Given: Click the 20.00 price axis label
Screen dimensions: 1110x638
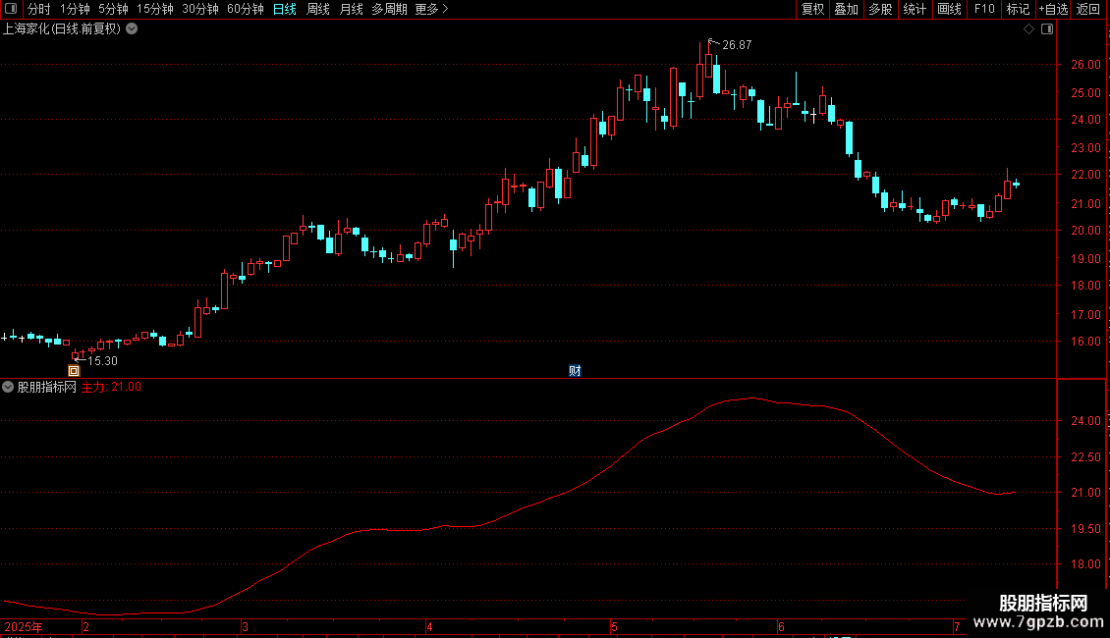Looking at the screenshot, I should [1085, 231].
